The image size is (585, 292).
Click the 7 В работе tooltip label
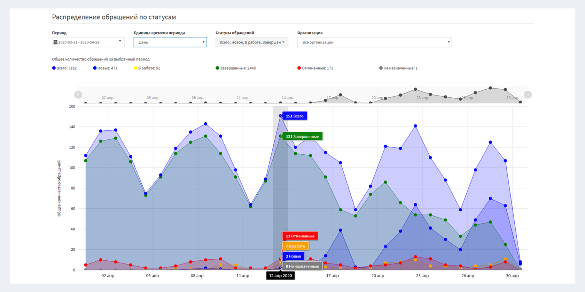pyautogui.click(x=295, y=246)
